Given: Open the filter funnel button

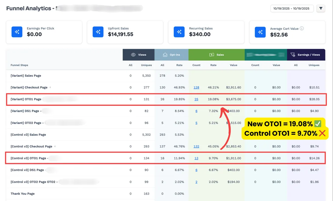Looking at the screenshot, I should (321, 8).
